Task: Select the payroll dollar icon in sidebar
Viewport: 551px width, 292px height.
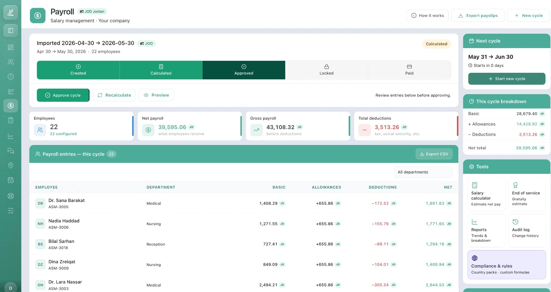Action: tap(11, 105)
